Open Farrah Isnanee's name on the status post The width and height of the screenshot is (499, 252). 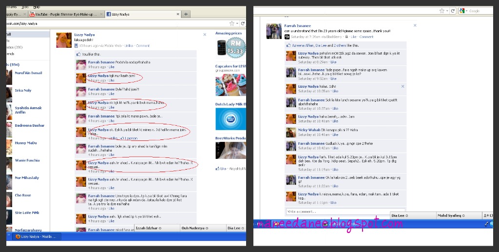298,26
